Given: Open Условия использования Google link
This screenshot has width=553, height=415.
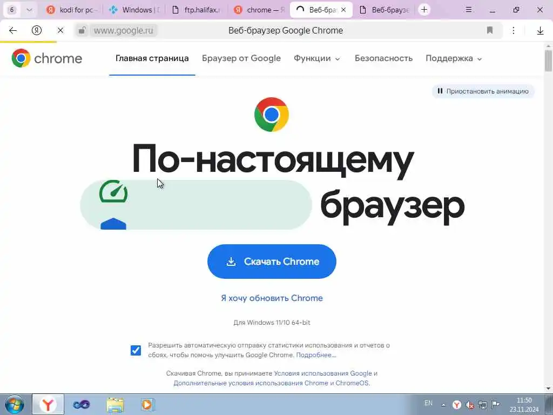Looking at the screenshot, I should (x=323, y=373).
